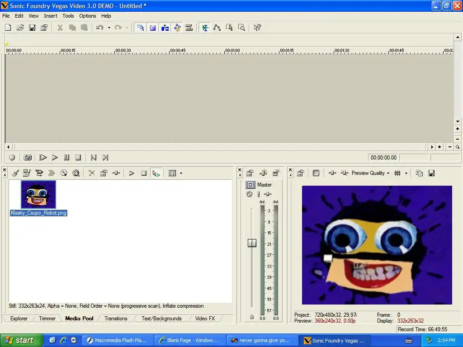The width and height of the screenshot is (463, 347).
Task: Open media Properties in the Media Pool toolbar
Action: 104,173
